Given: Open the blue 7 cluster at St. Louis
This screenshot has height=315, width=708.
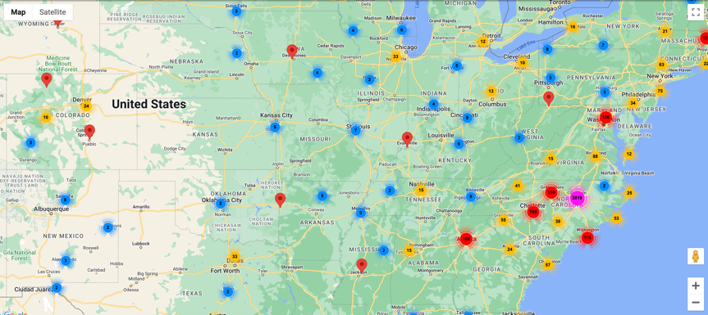Looking at the screenshot, I should point(356,131).
